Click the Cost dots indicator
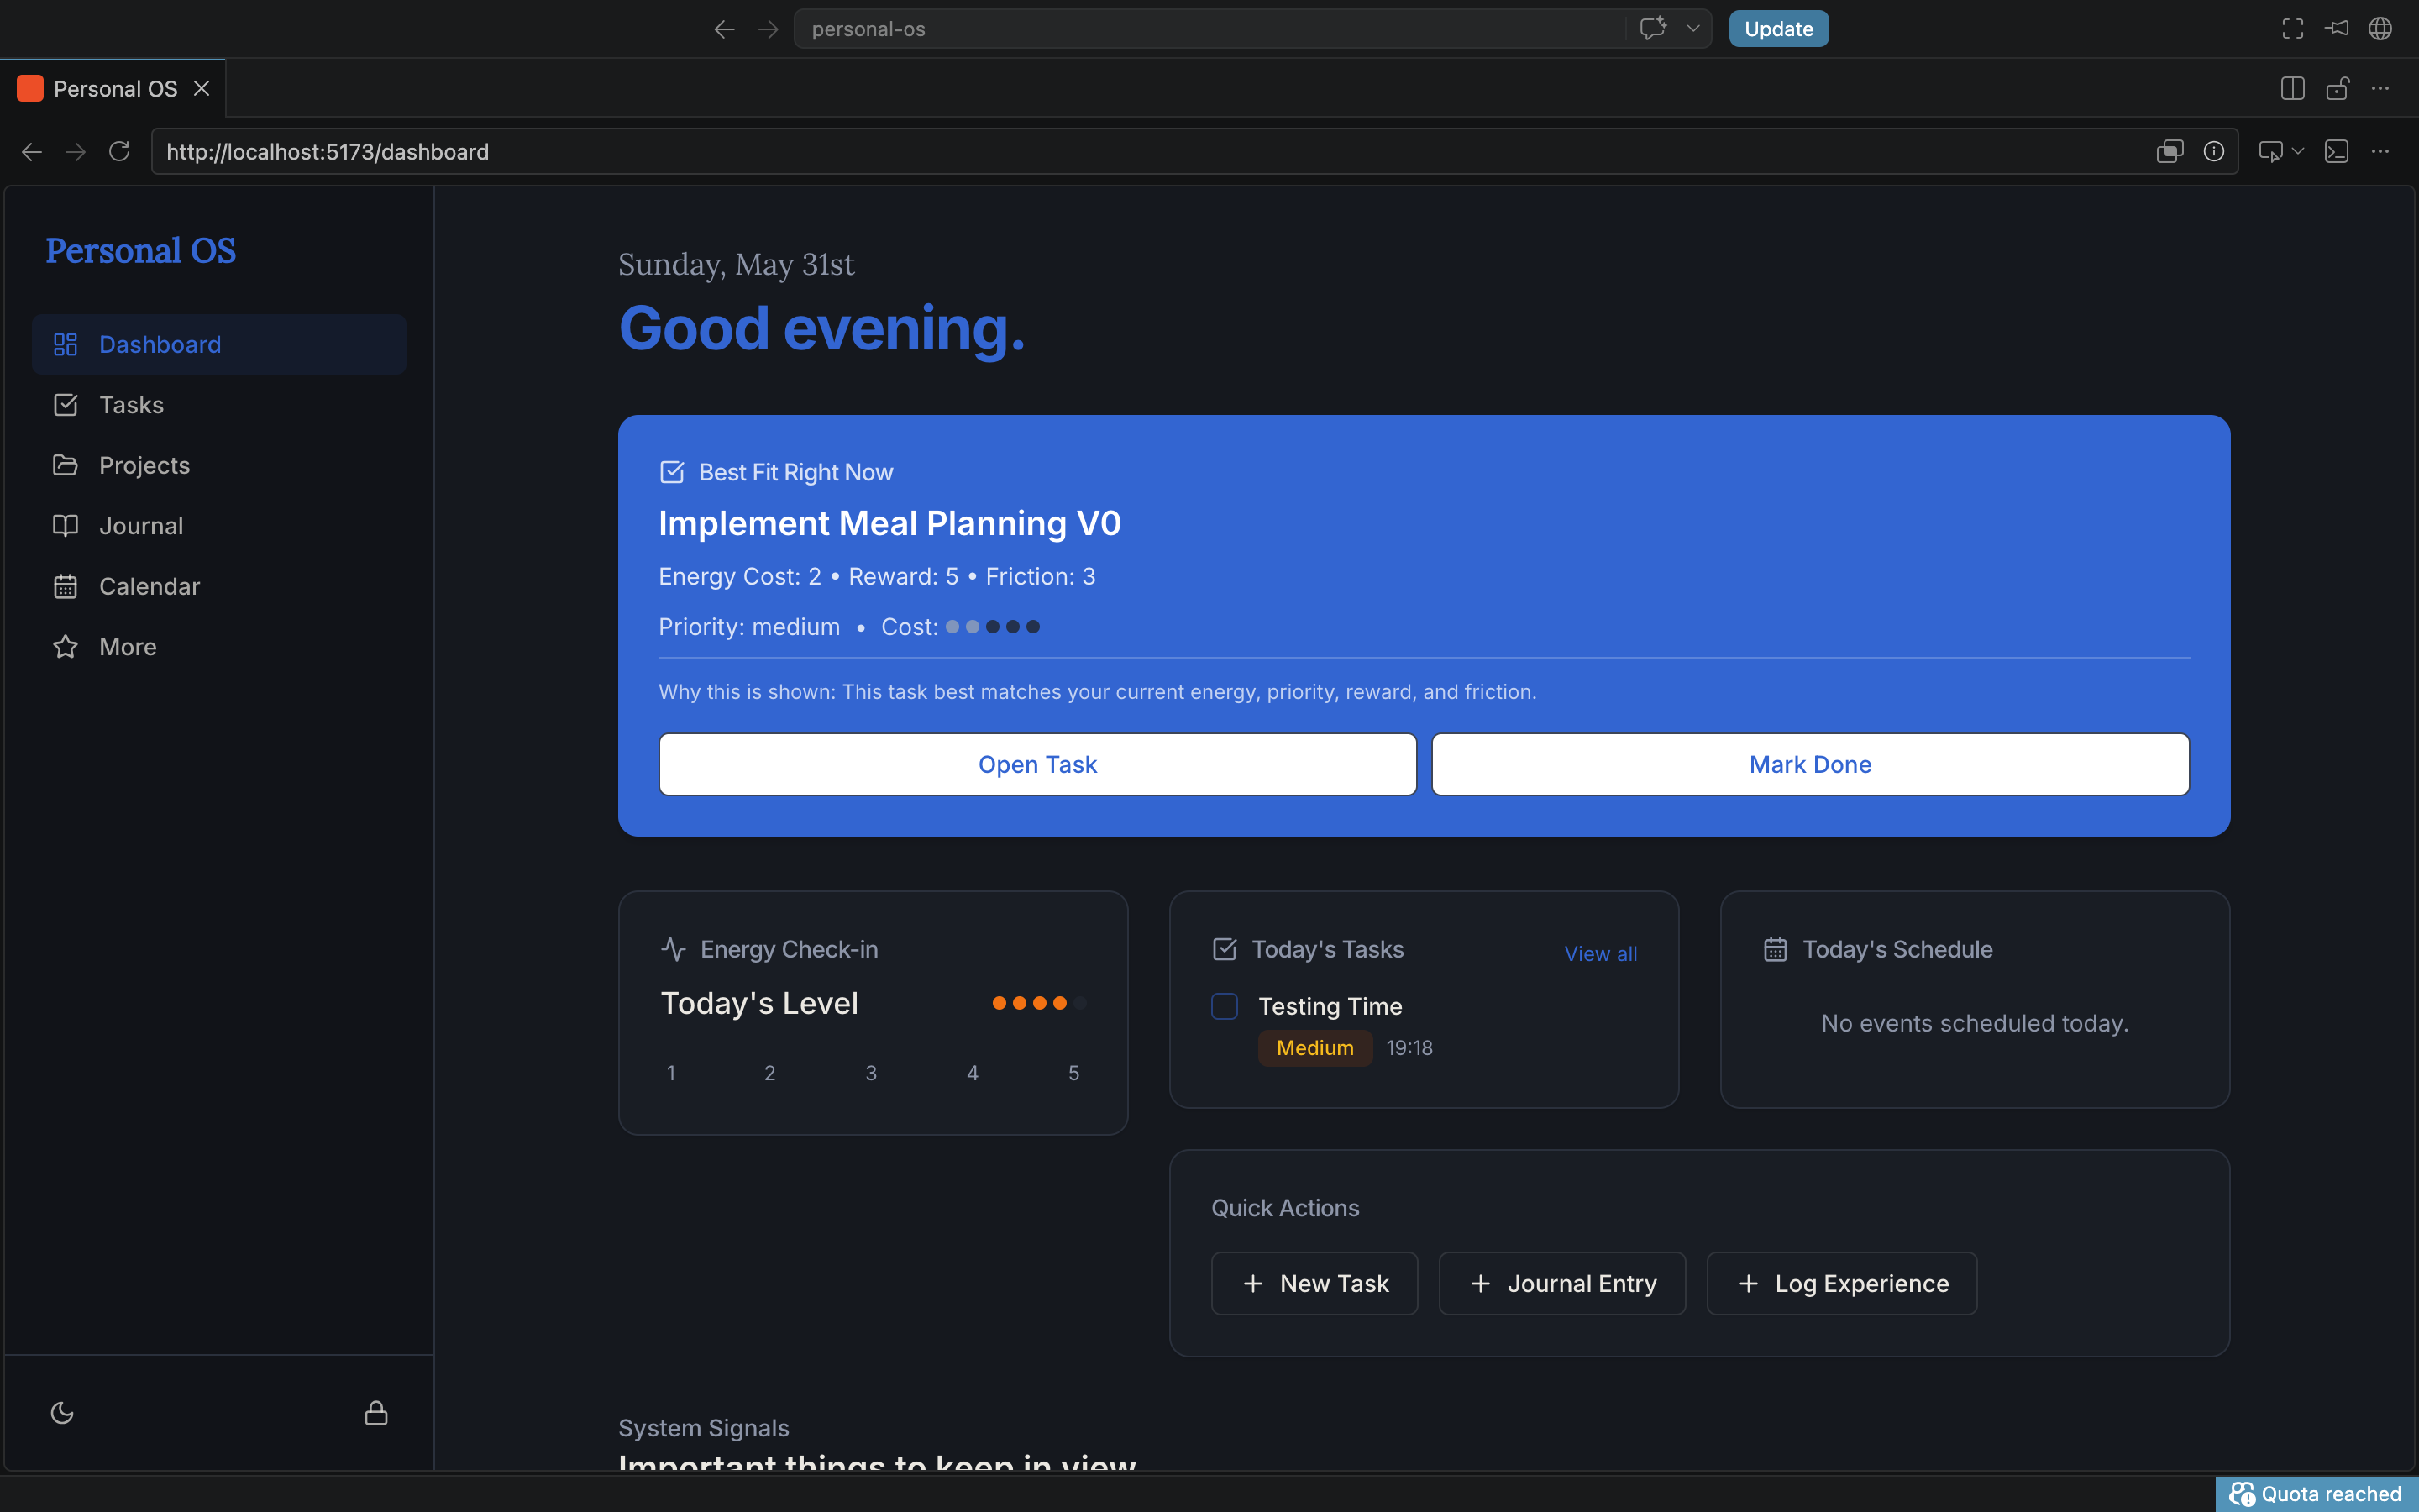 993,627
